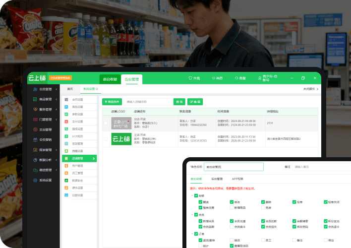Expand the 门票管理 sidebar chevron

[x=56, y=120]
